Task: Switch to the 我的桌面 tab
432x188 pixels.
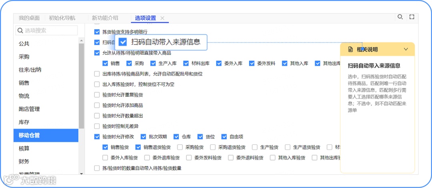Action: coord(29,18)
